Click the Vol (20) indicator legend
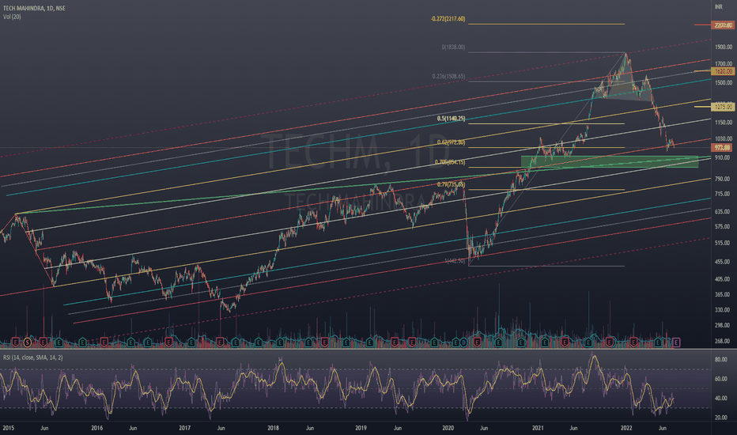This screenshot has width=737, height=435. pos(12,17)
